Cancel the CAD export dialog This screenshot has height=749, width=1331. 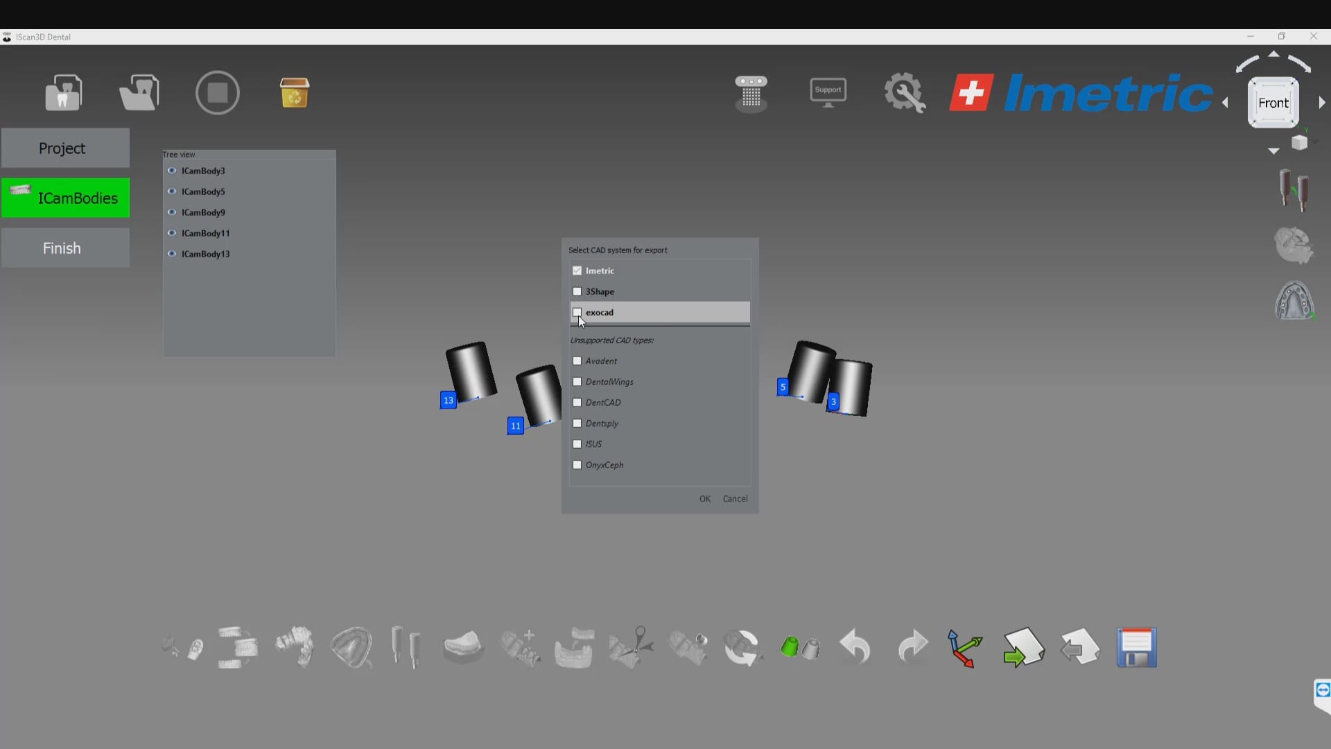pos(735,499)
